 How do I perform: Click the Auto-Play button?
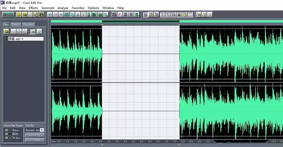(x=35, y=135)
